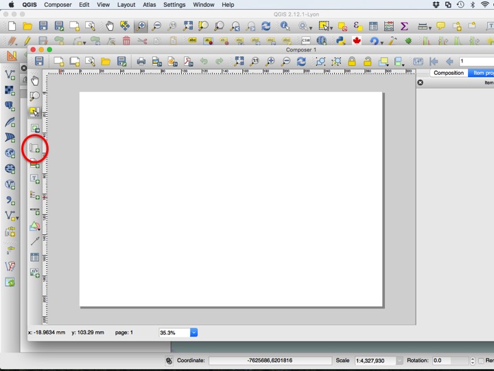Add a new map to the composer

(x=35, y=148)
